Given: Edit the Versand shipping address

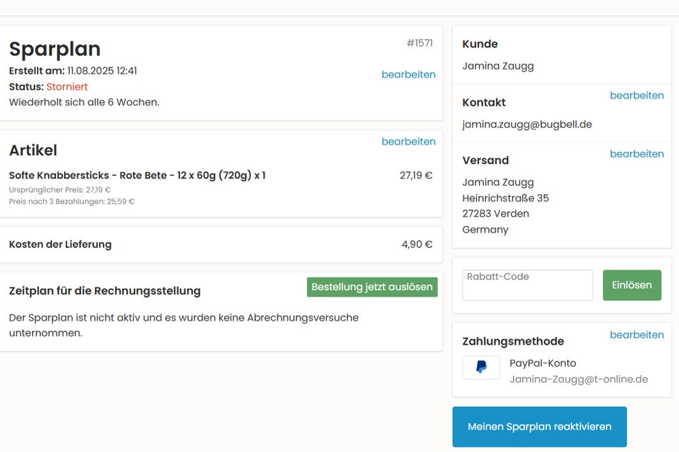Looking at the screenshot, I should tap(636, 154).
